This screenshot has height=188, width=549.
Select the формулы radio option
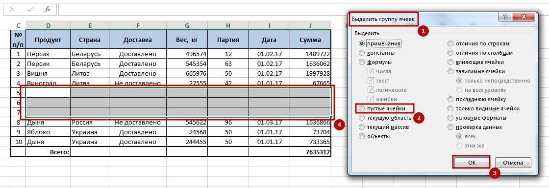[362, 62]
